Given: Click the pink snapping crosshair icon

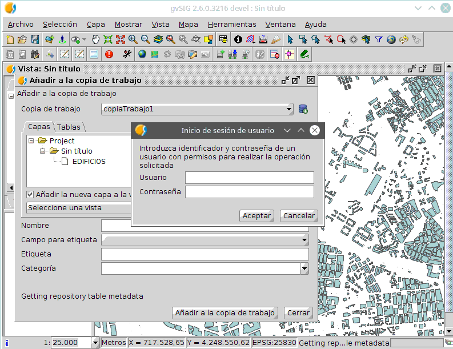Looking at the screenshot, I should pyautogui.click(x=289, y=54).
